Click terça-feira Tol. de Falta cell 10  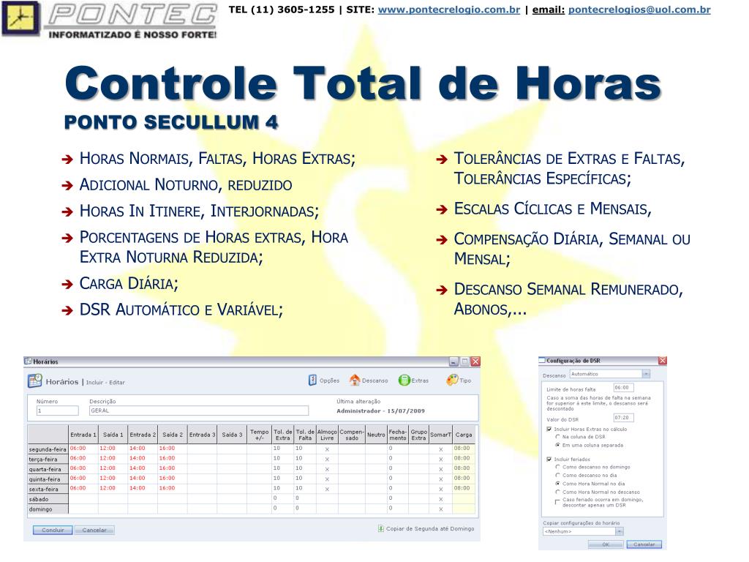coord(305,459)
